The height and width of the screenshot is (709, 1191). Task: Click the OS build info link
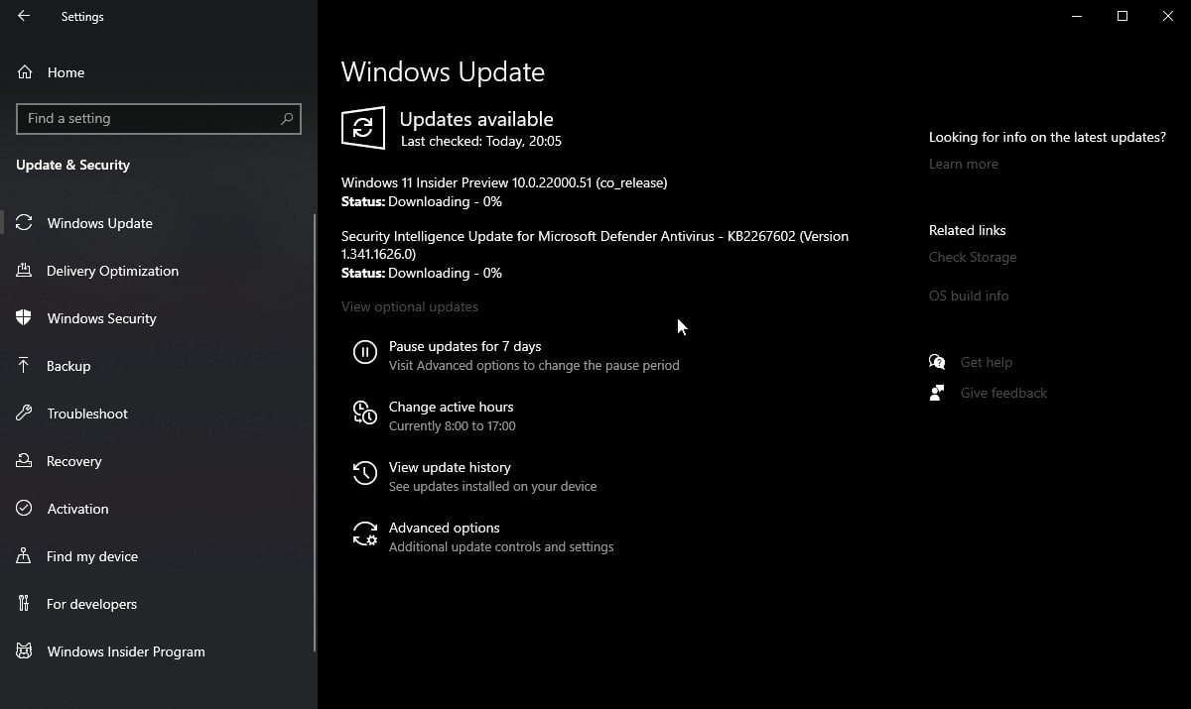pyautogui.click(x=969, y=295)
